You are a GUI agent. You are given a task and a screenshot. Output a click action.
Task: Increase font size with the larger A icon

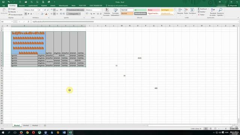coord(45,10)
